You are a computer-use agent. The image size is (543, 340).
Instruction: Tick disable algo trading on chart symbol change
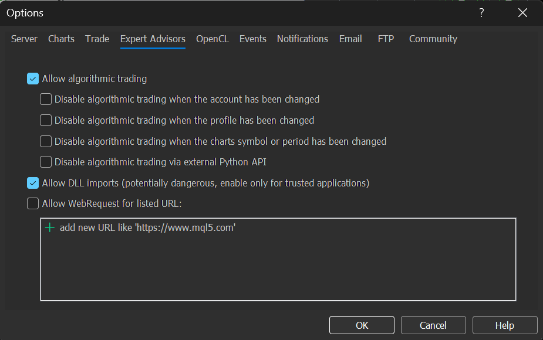click(46, 141)
